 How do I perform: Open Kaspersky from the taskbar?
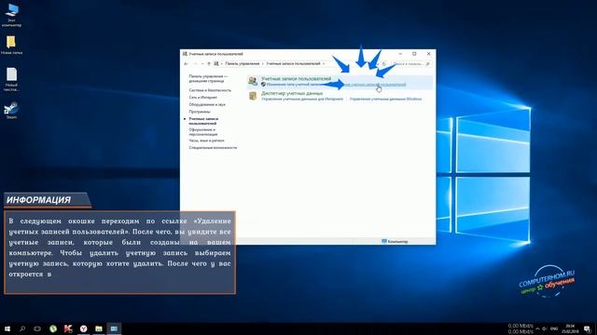click(68, 328)
